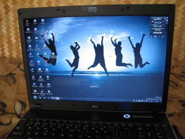Select the Excel 2007 desktop icon

click(x=40, y=70)
